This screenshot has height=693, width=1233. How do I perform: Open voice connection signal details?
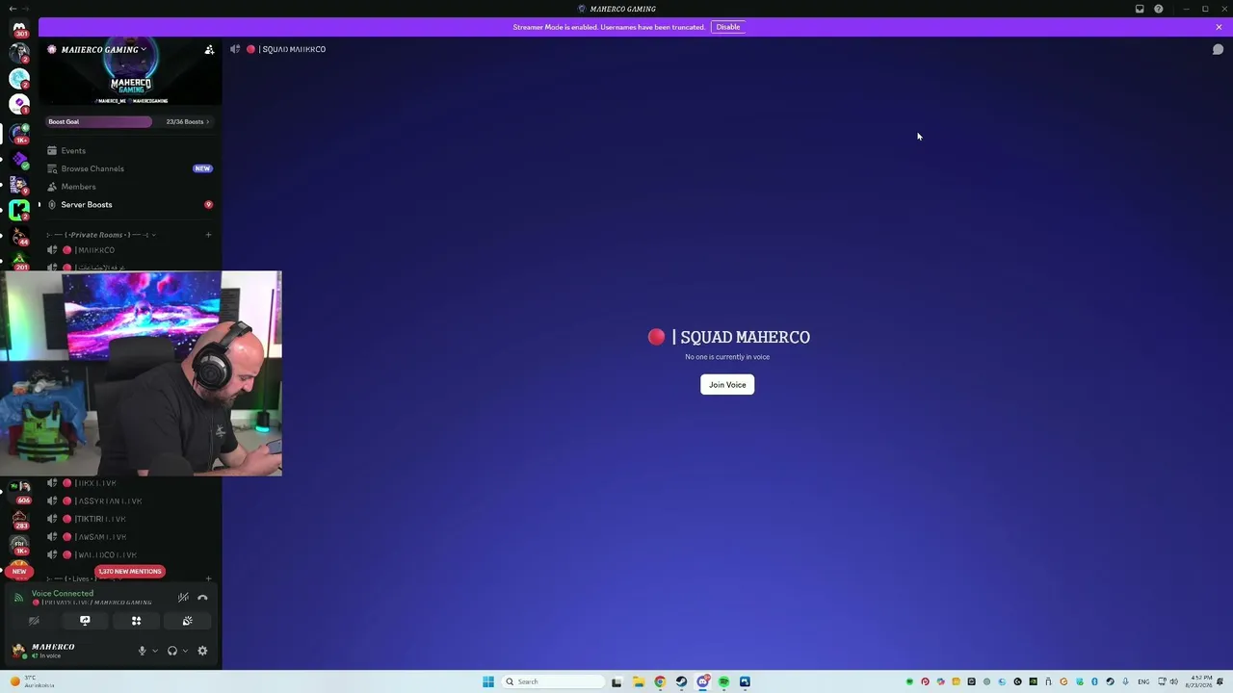coord(18,598)
